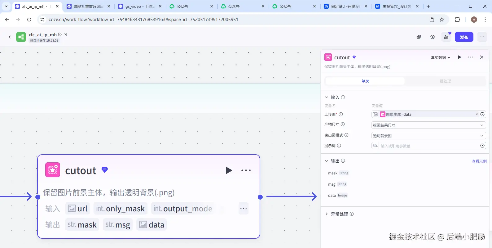492x248 pixels.
Task: Open the browser extensions puzzle icon
Action: pos(457,20)
